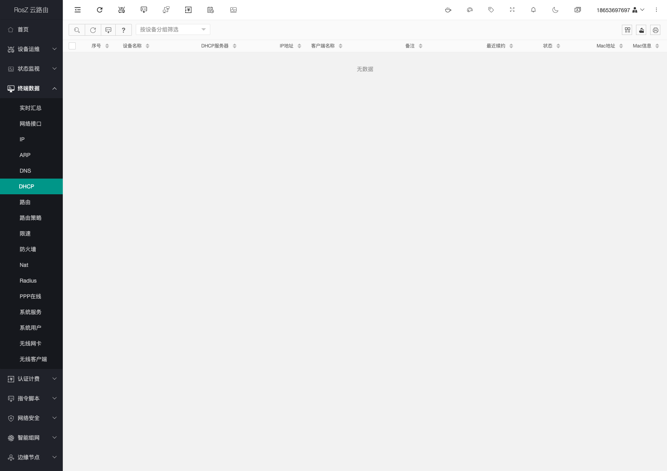This screenshot has height=471, width=667.
Task: Click the question mark help button
Action: click(x=124, y=30)
